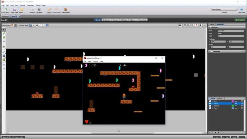Image resolution: width=247 pixels, height=139 pixels.
Task: Click the Save Game icon
Action: [x=15, y=10]
